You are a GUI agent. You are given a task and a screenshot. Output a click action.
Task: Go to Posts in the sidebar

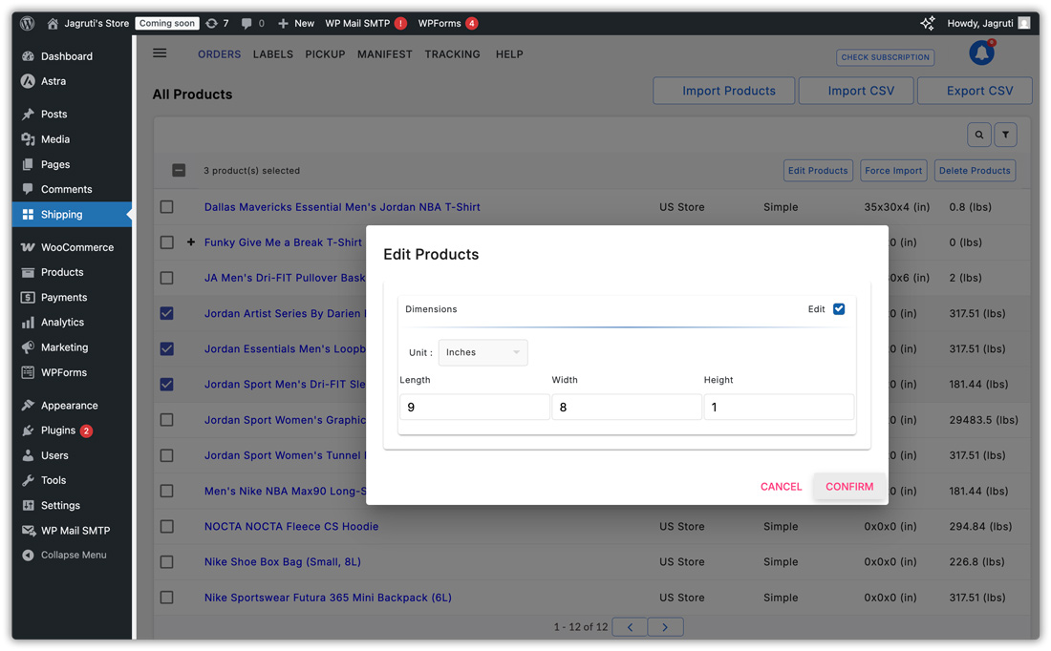tap(54, 114)
